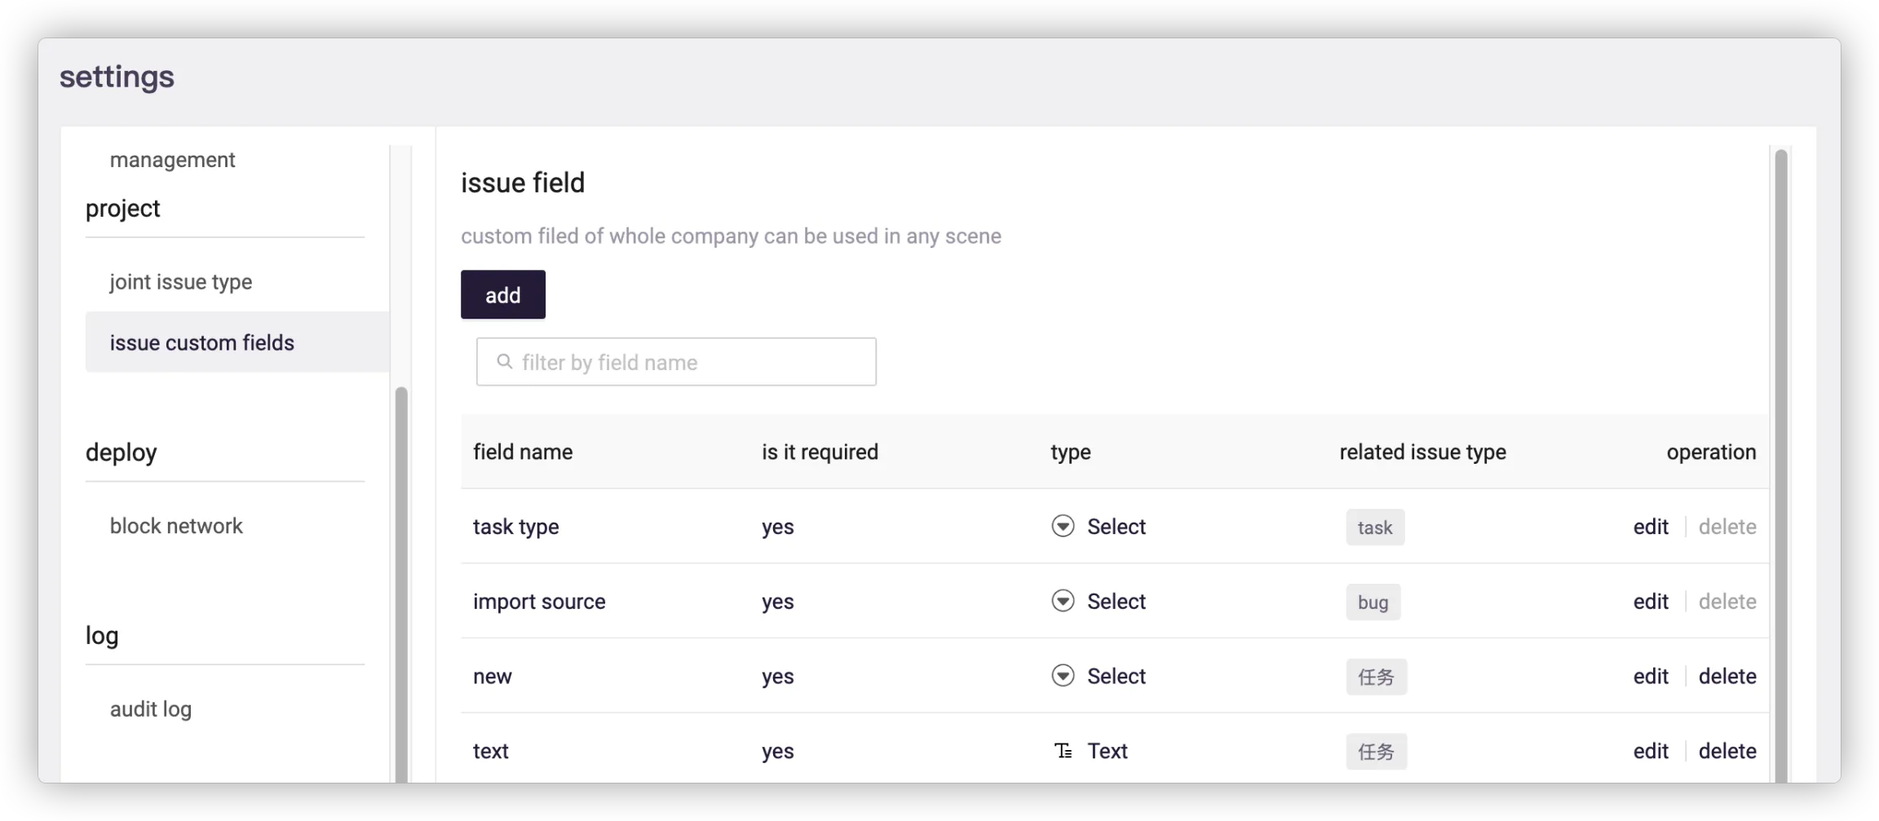1879x821 pixels.
Task: Click the Text type icon in text row
Action: coord(1063,751)
